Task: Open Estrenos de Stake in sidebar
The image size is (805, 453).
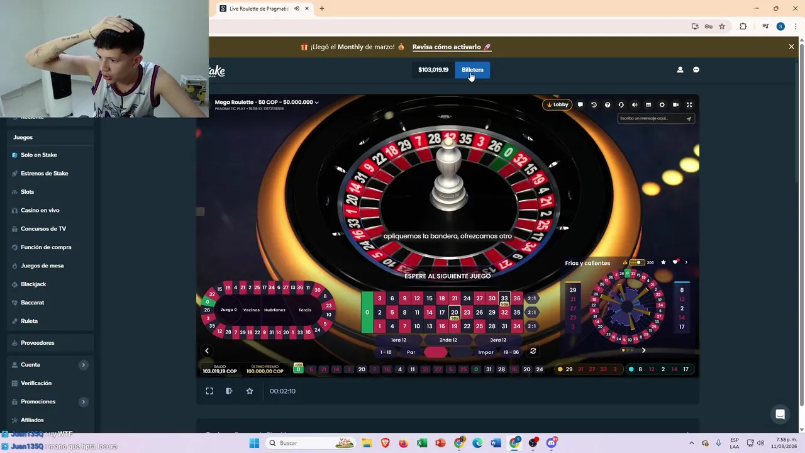Action: 45,173
